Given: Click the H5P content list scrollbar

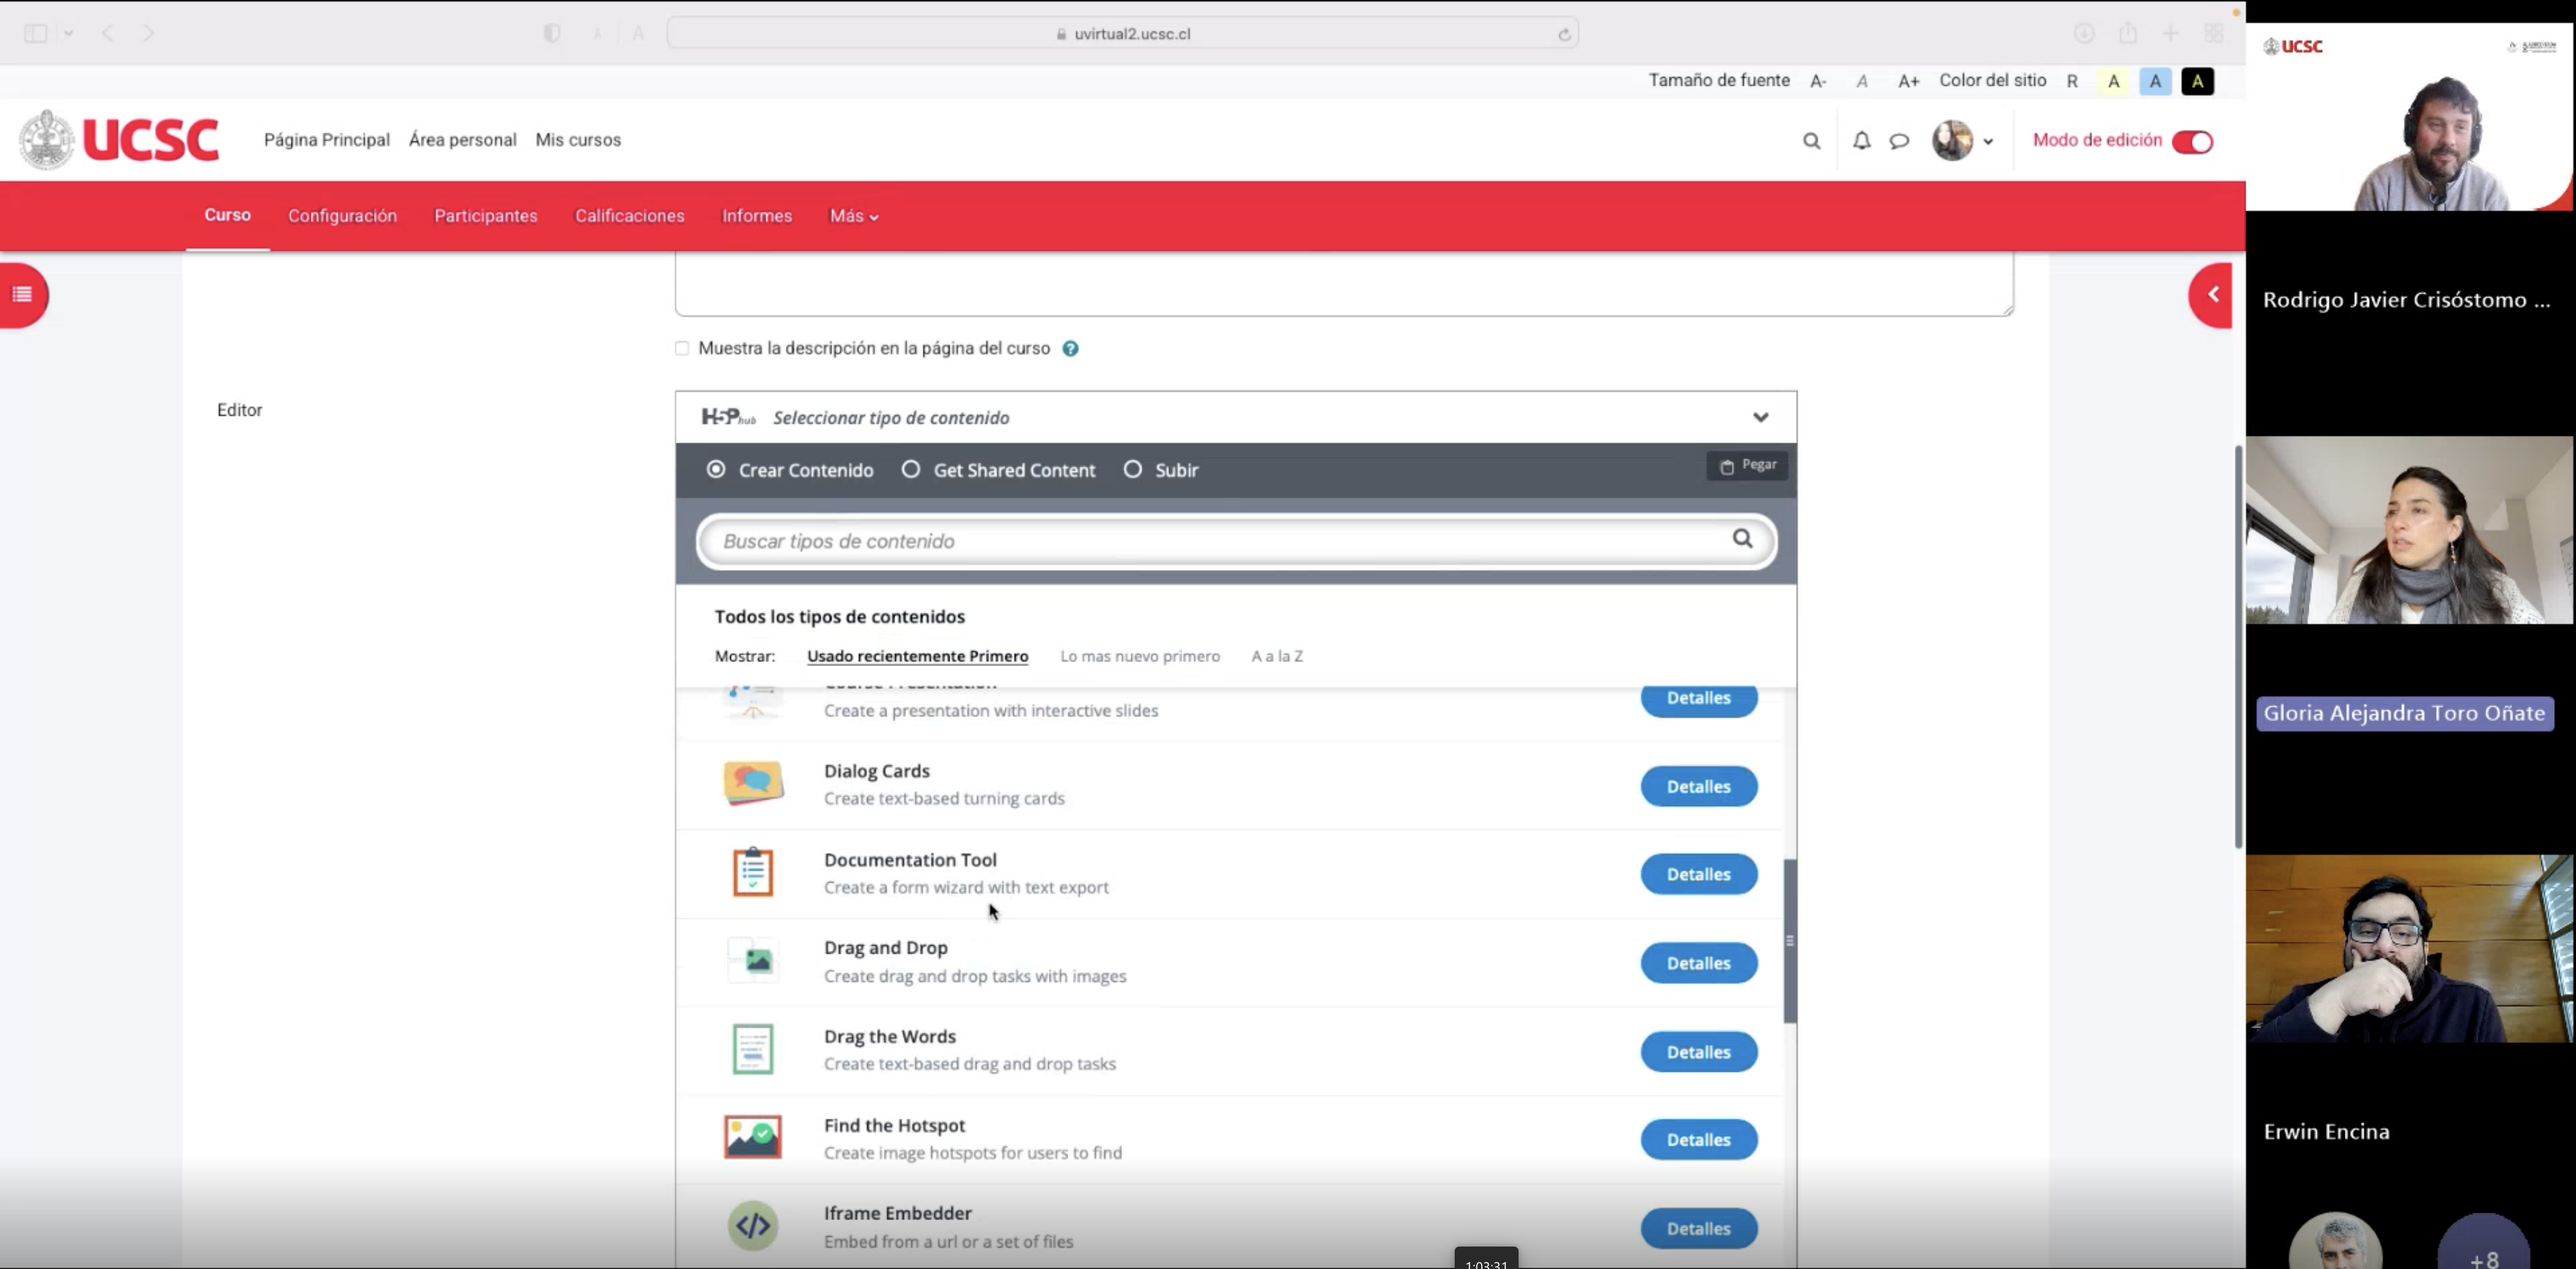Looking at the screenshot, I should pos(1789,940).
